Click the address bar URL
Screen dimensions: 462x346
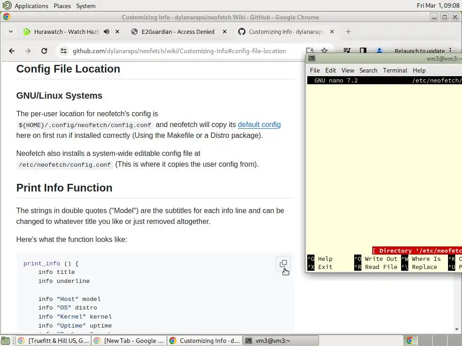pos(179,51)
